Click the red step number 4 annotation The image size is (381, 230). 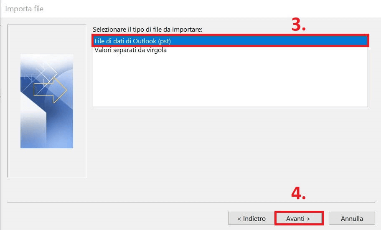299,193
